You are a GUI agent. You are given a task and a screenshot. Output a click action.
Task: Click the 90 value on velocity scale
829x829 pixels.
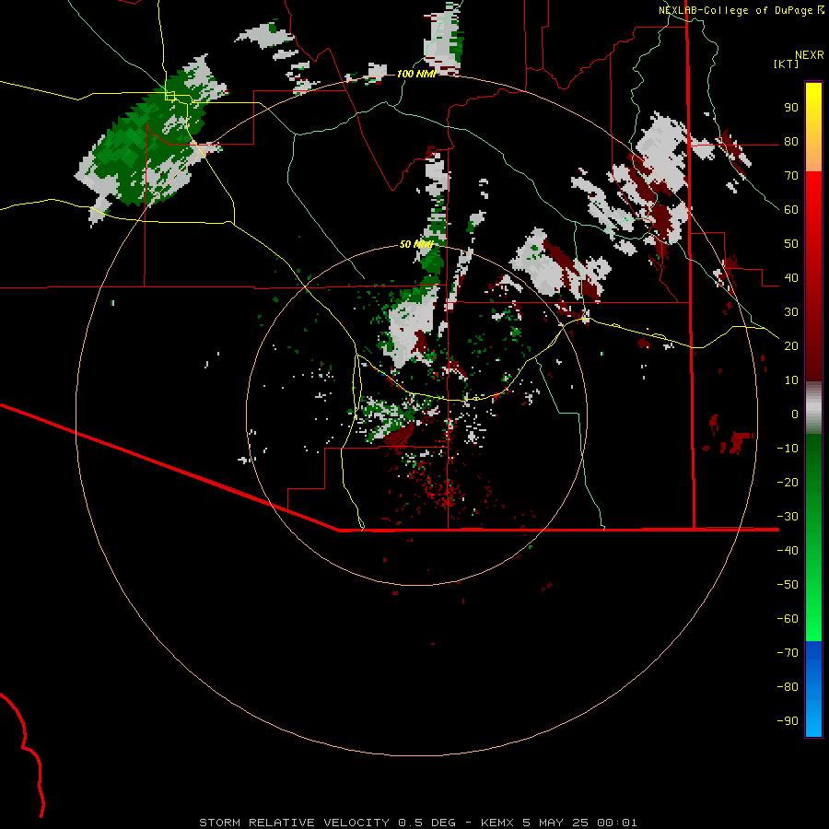[x=791, y=108]
